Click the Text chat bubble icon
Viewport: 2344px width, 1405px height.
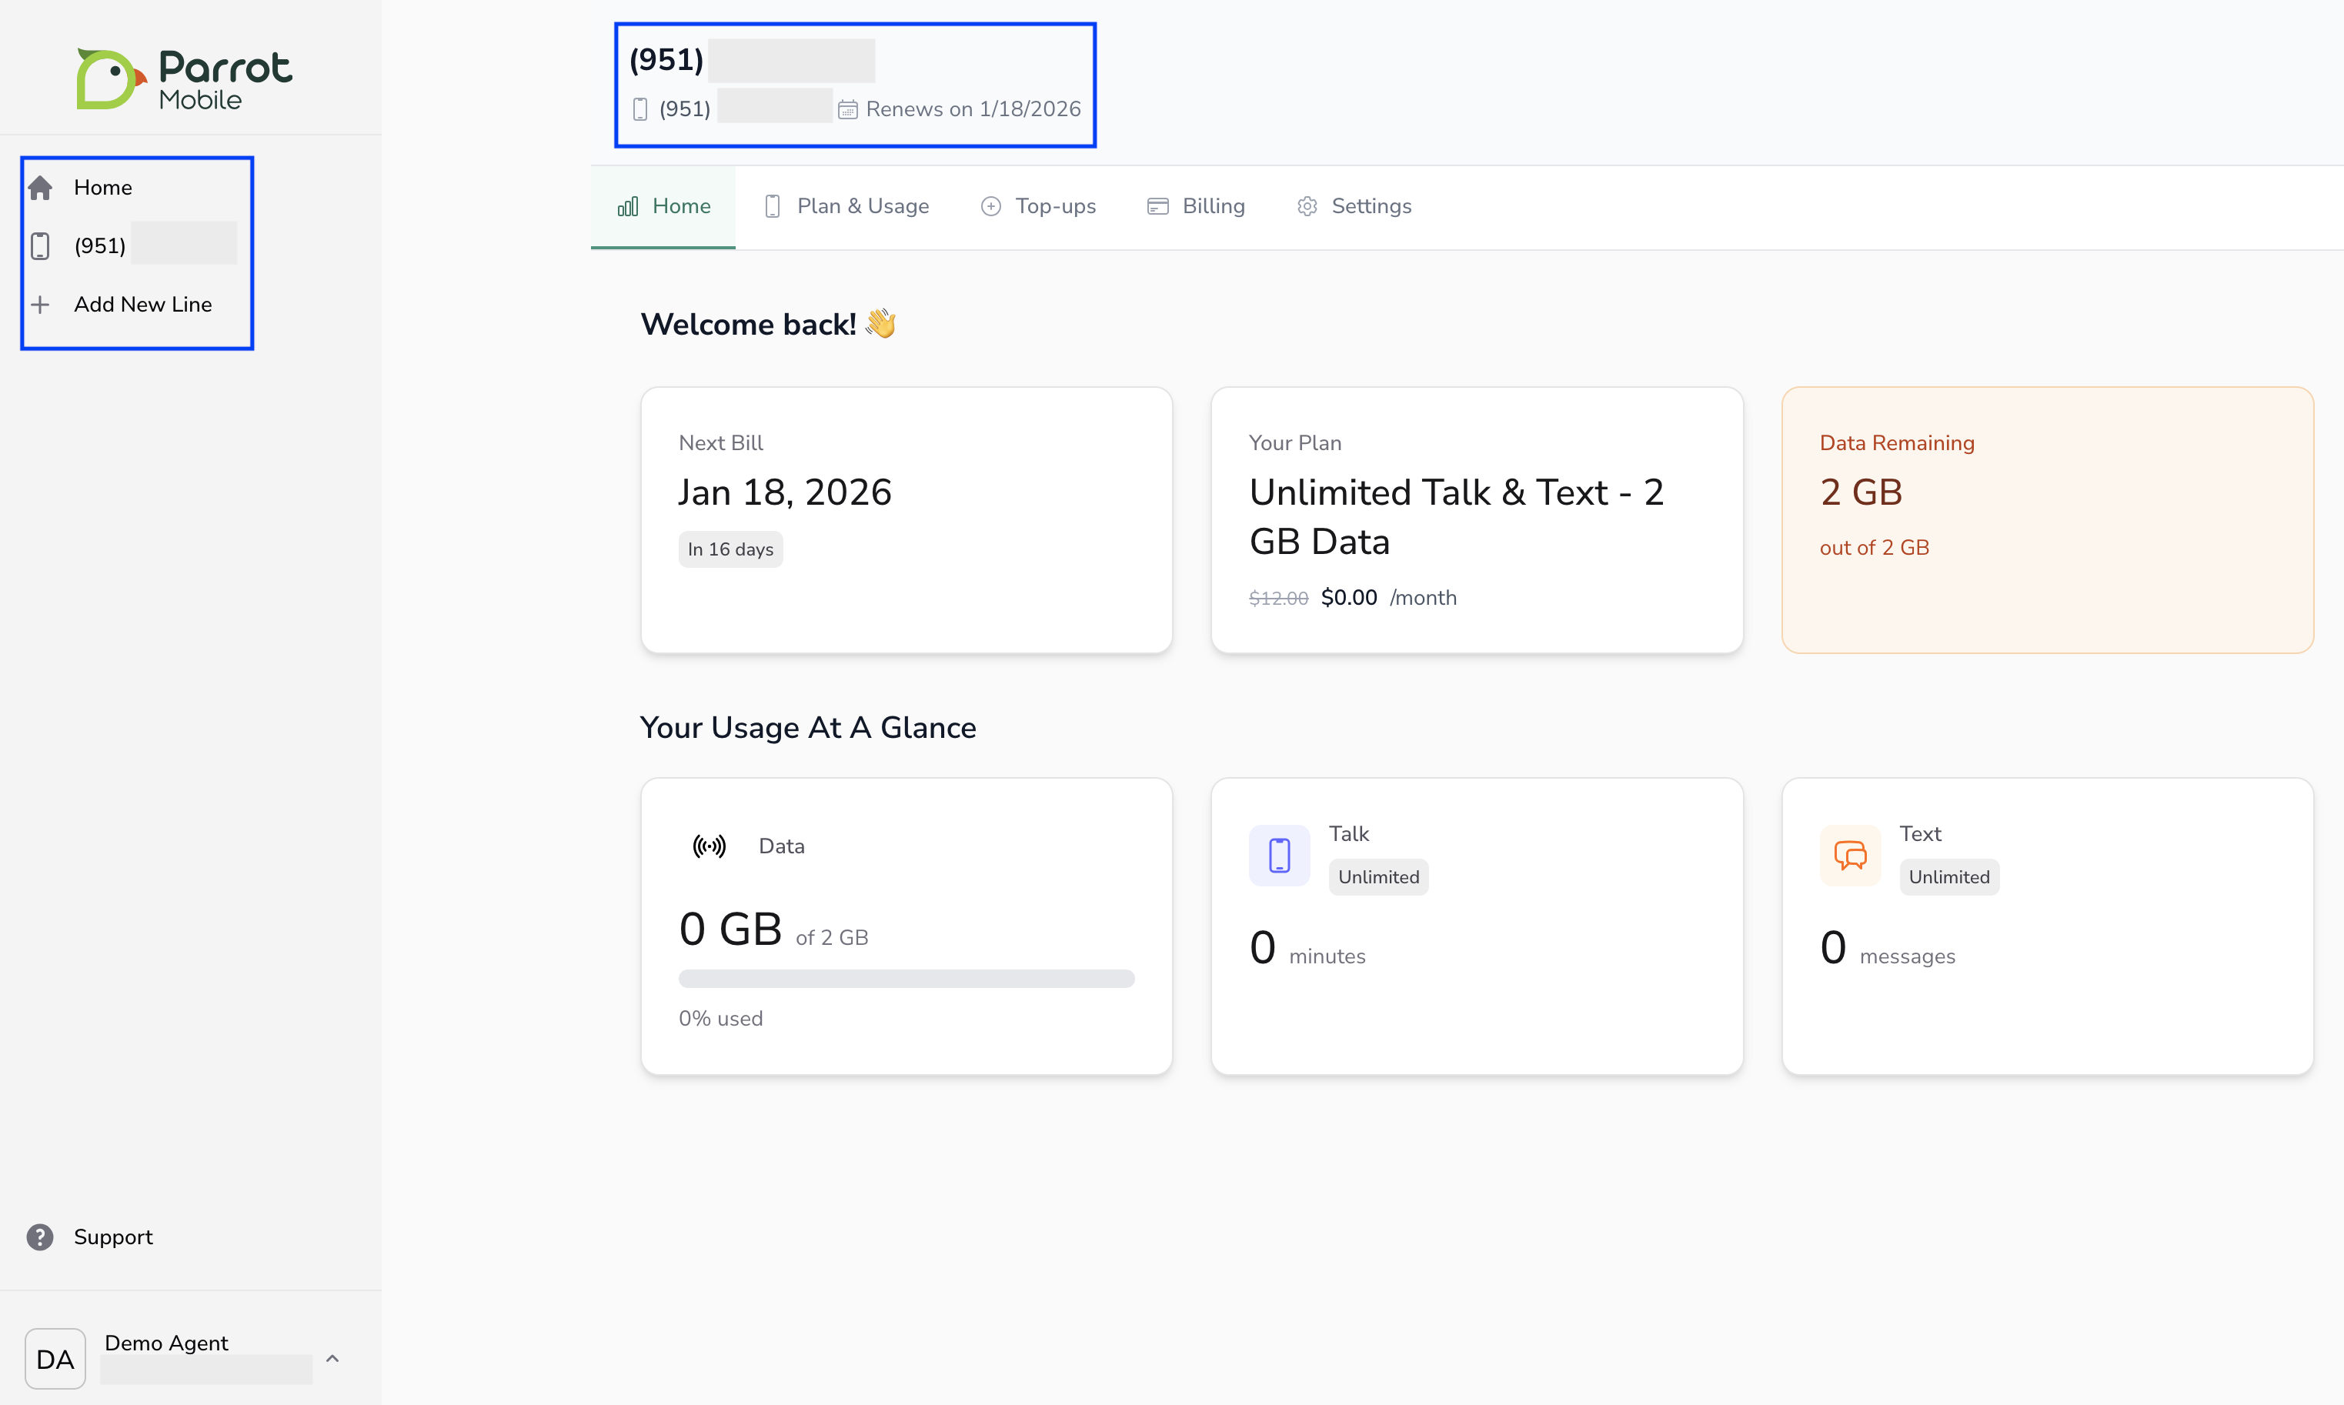[x=1849, y=855]
